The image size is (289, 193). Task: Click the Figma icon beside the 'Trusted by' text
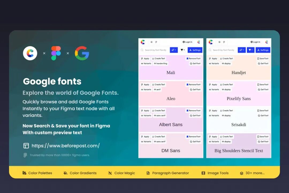click(x=25, y=155)
